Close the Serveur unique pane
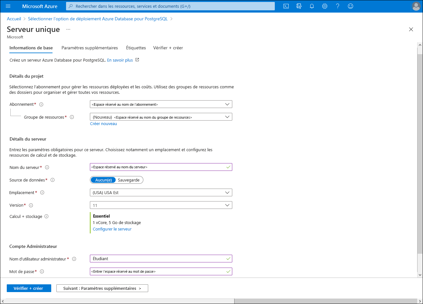 click(411, 29)
